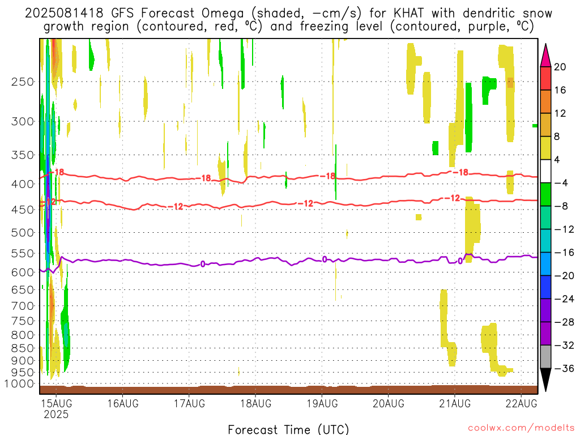Click the white colorbar swatch between -4 and 4
This screenshot has width=580, height=435.
545,171
